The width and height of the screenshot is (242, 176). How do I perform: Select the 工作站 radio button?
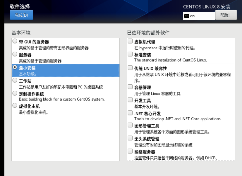tap(15, 80)
